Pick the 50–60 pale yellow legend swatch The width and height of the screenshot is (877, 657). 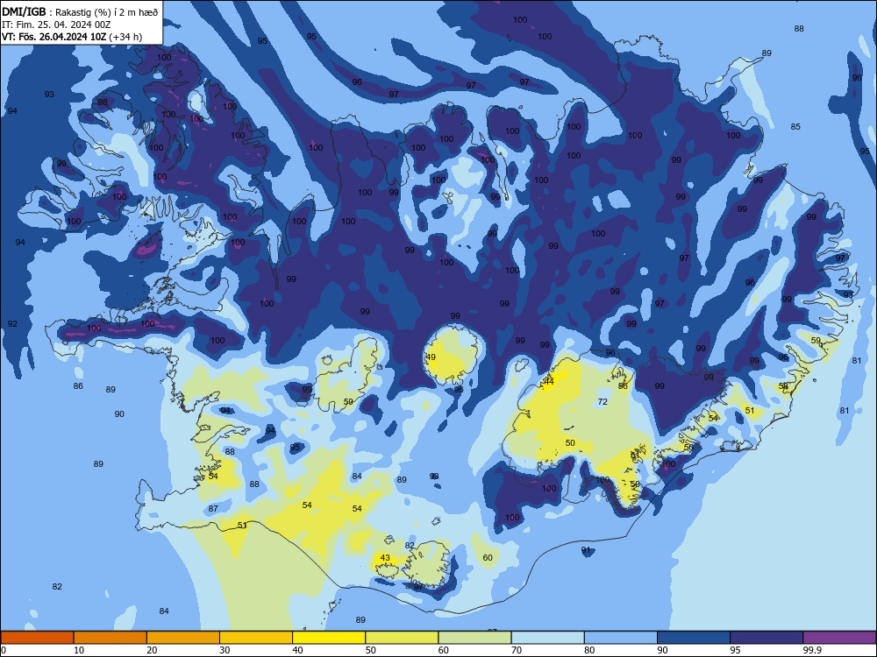click(402, 638)
